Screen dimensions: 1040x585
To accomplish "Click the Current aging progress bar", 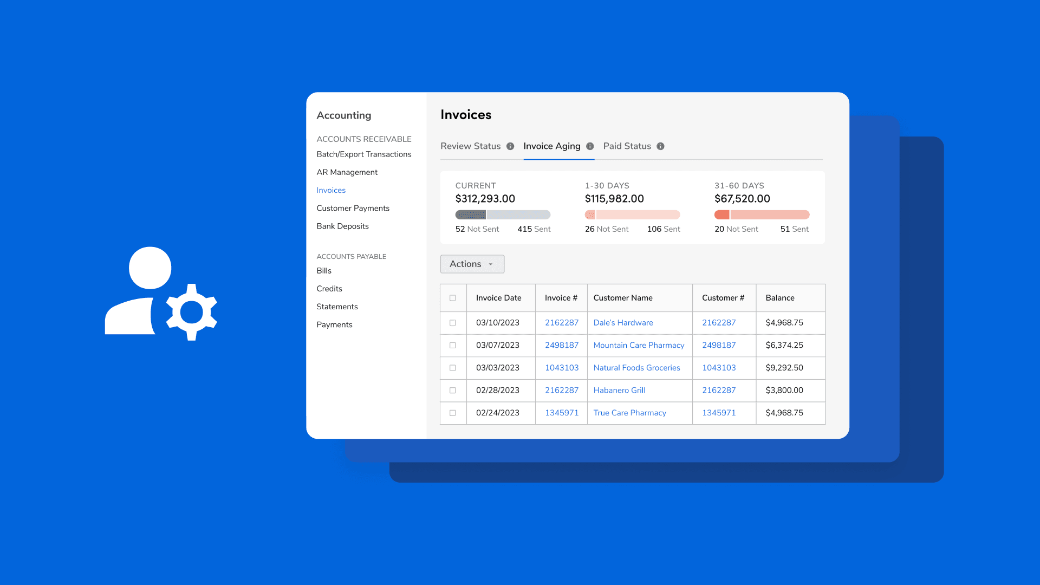I will (x=503, y=214).
